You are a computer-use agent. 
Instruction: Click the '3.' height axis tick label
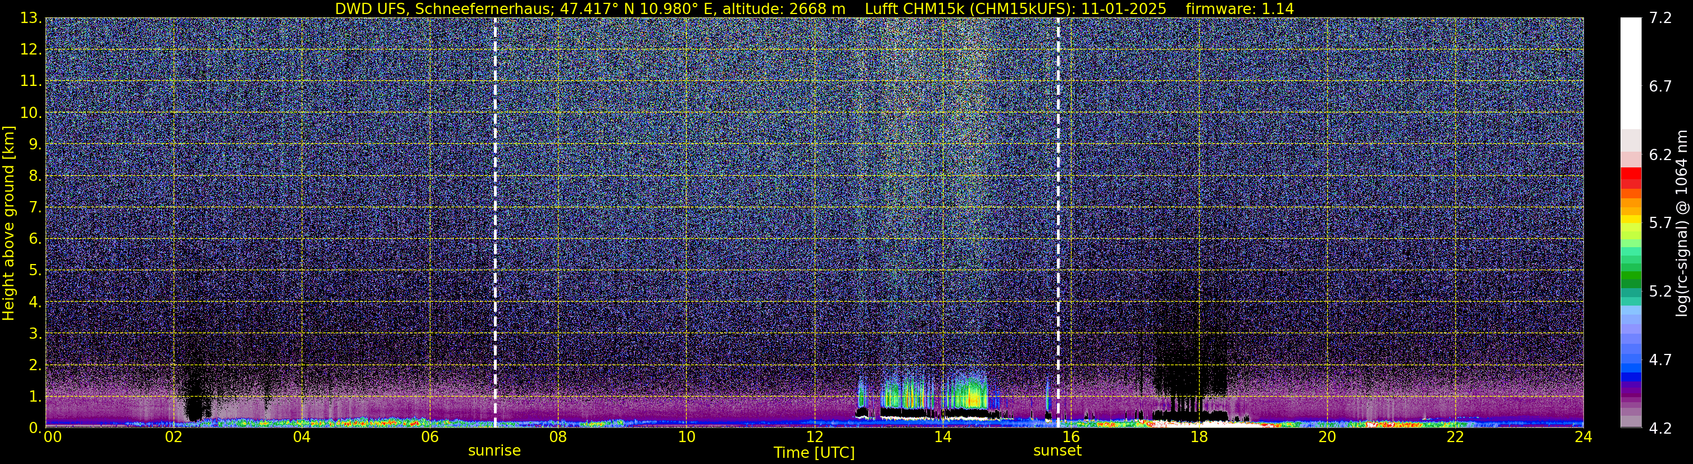[x=35, y=334]
